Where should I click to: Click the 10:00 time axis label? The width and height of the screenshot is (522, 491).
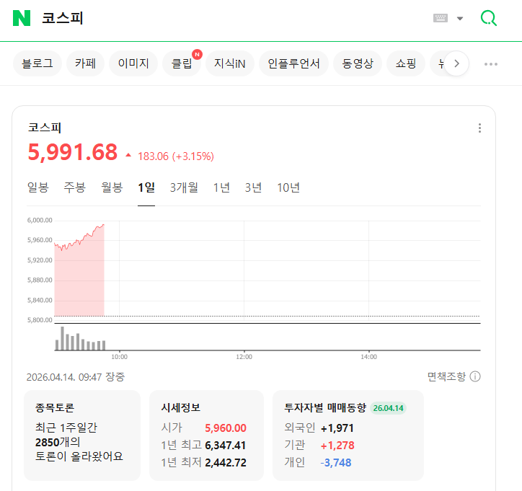click(x=119, y=357)
